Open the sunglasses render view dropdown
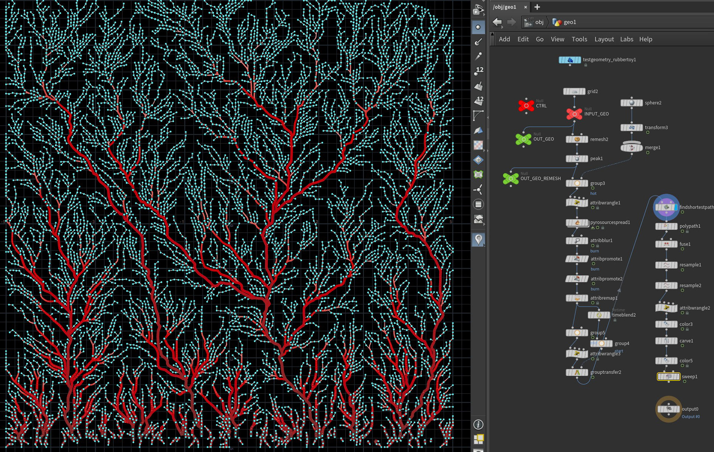Viewport: 714px width, 452px height. (x=479, y=10)
